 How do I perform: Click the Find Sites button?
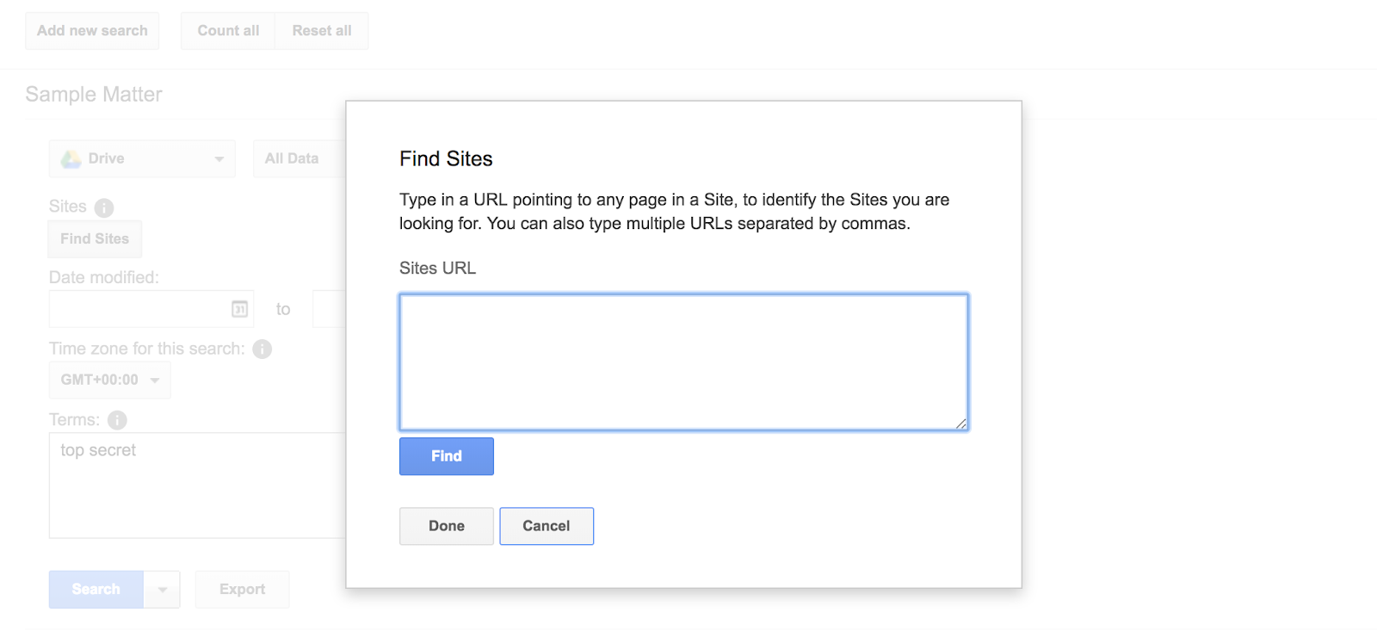pos(94,238)
